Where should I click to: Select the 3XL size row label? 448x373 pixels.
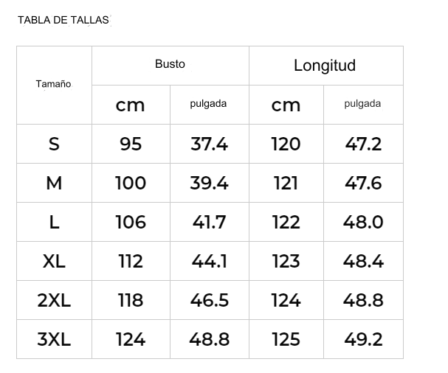pyautogui.click(x=54, y=339)
